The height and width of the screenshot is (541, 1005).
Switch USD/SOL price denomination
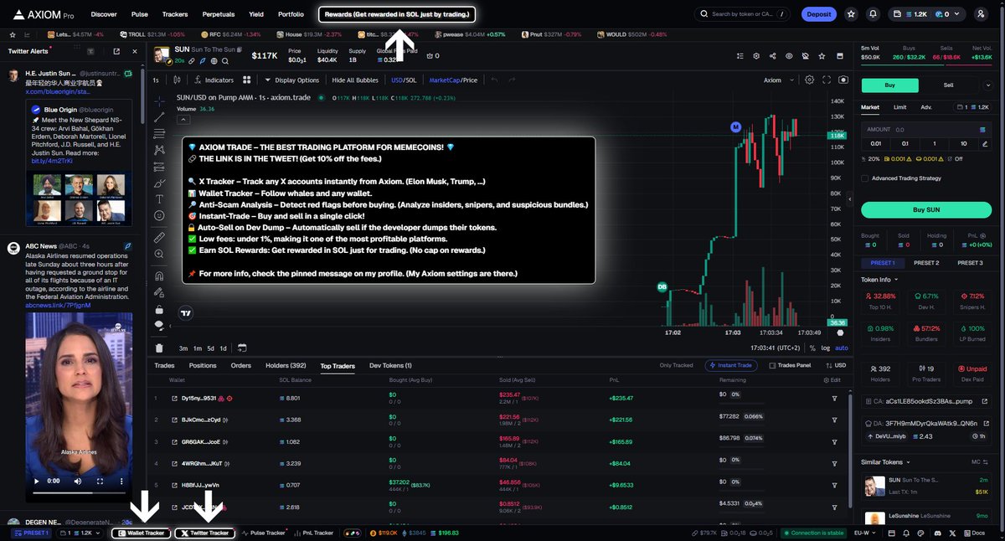coord(404,80)
